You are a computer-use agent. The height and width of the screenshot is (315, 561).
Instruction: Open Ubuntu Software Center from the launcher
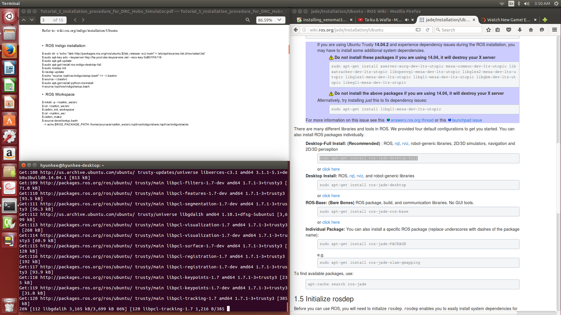(x=9, y=120)
